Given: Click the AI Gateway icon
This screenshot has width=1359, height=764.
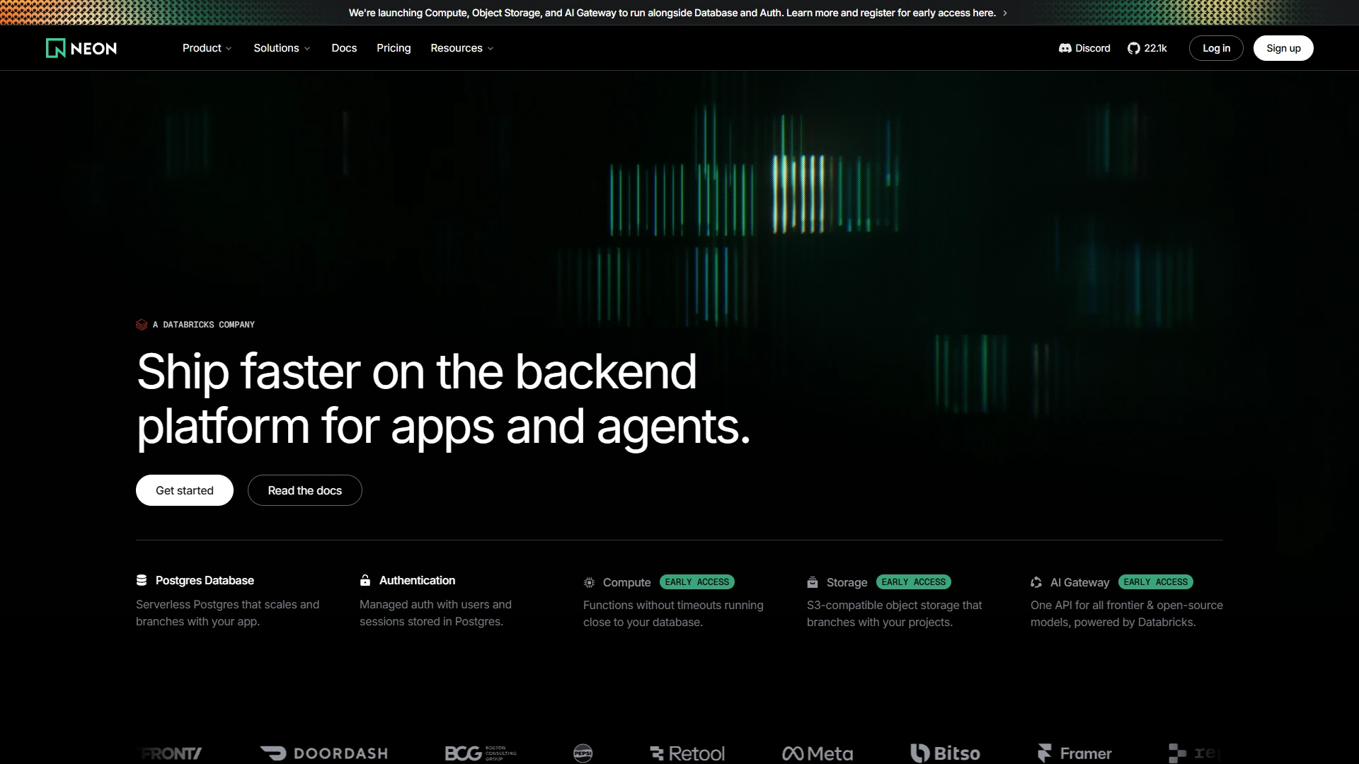Looking at the screenshot, I should (x=1036, y=582).
